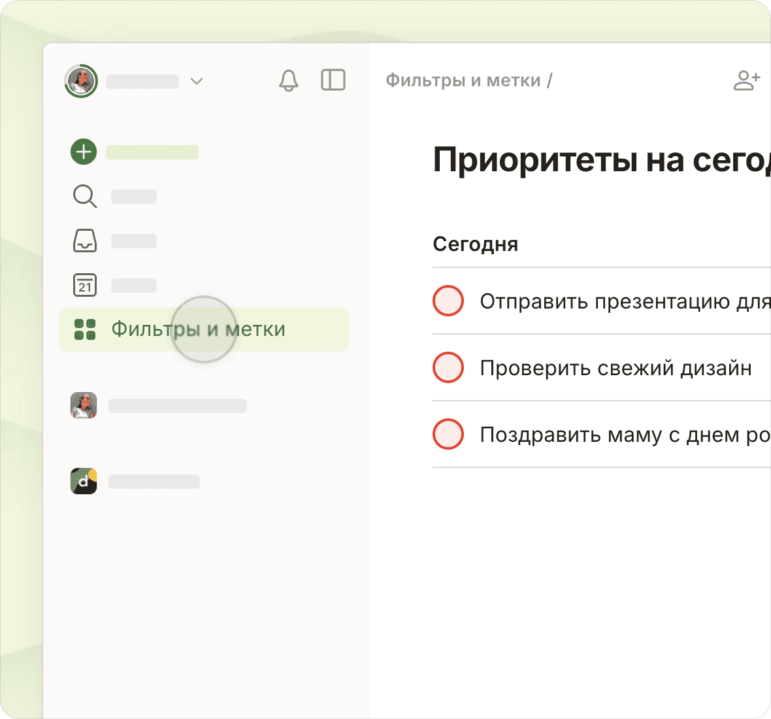771x719 pixels.
Task: Open the Inbox tray icon
Action: pyautogui.click(x=84, y=241)
